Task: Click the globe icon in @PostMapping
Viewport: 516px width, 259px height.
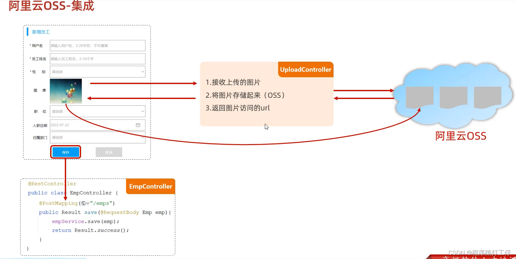Action: tap(84, 203)
